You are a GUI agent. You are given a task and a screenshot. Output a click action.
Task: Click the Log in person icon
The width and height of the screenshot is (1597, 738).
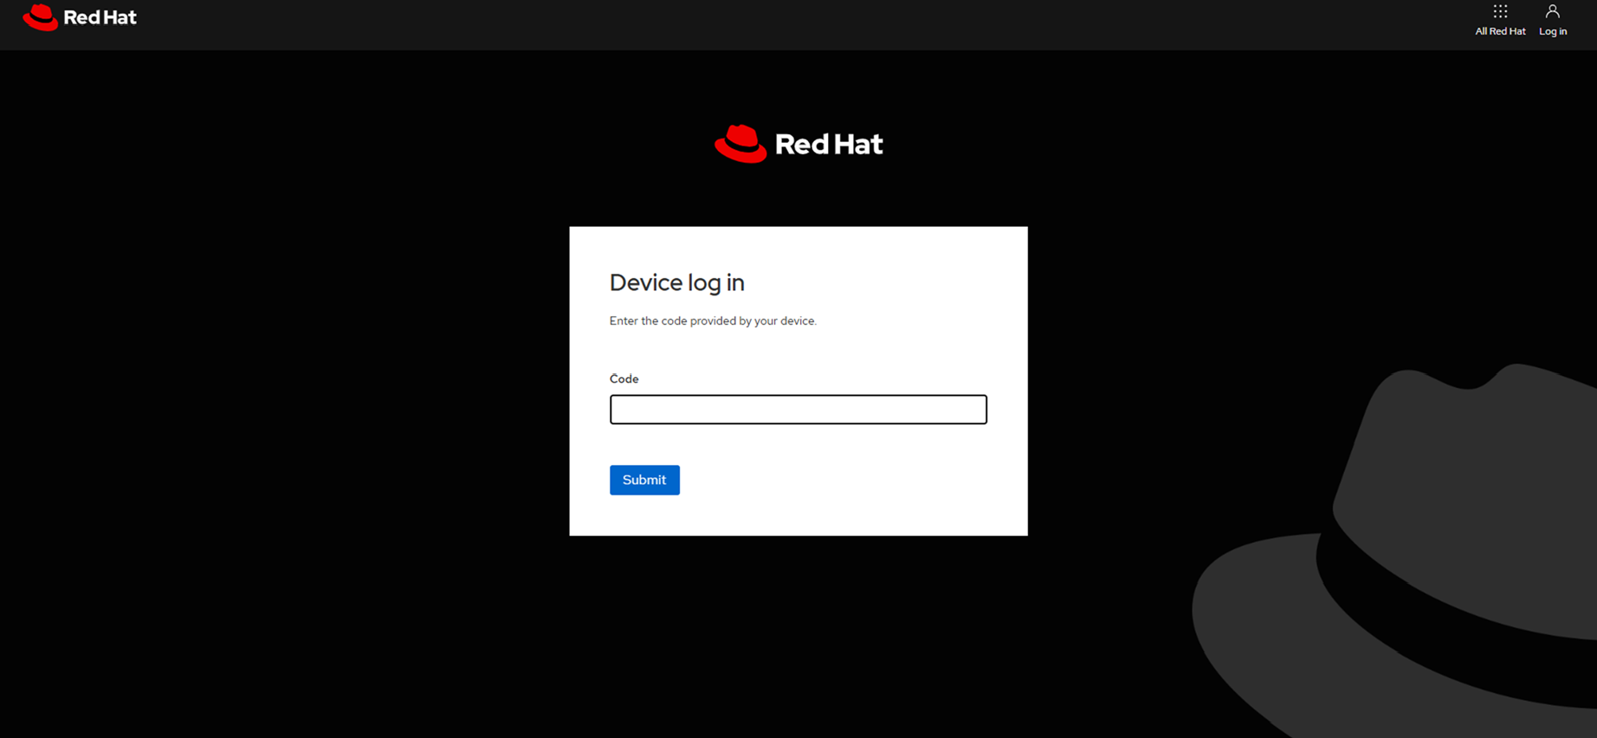1552,11
